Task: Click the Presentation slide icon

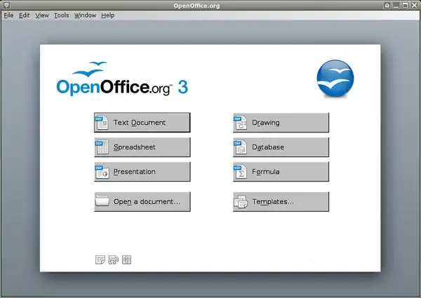Action: point(102,172)
